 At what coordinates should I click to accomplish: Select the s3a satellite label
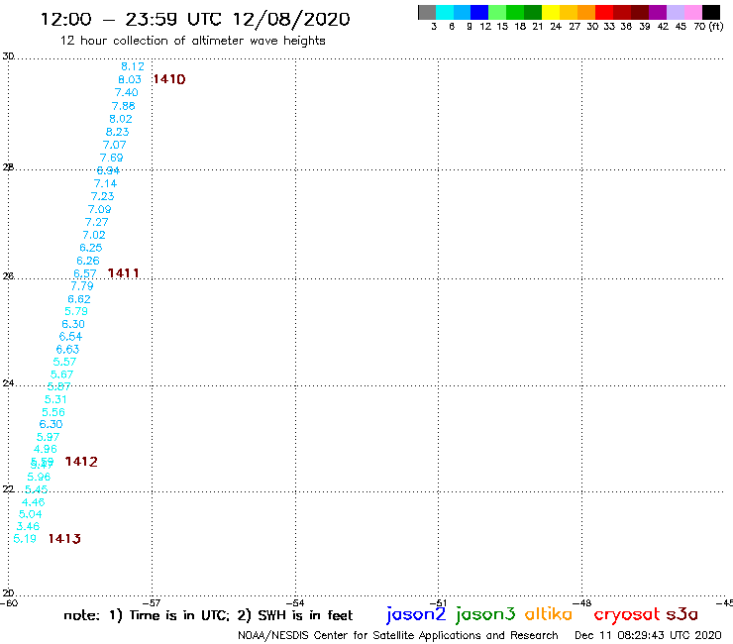(682, 614)
